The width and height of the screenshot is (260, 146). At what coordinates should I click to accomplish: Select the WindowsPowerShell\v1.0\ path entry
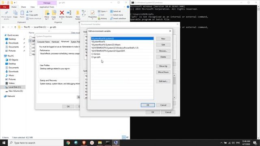coord(122,48)
